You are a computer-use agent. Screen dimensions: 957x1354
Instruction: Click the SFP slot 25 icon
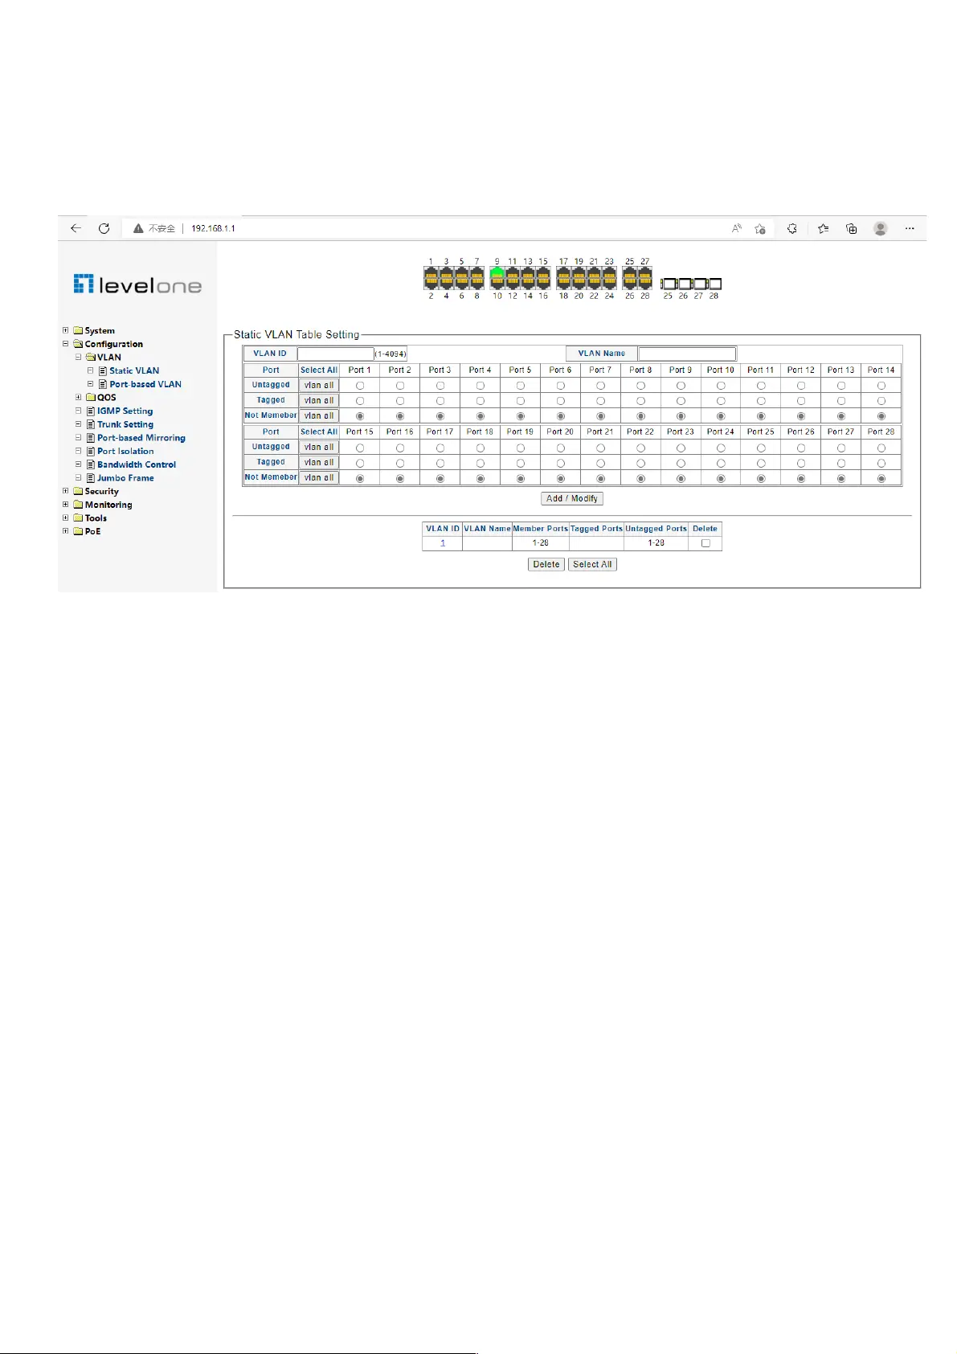coord(669,284)
